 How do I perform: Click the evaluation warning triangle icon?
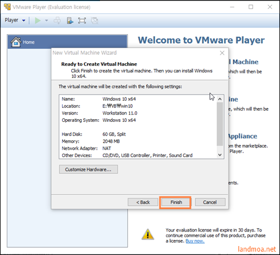(x=148, y=234)
